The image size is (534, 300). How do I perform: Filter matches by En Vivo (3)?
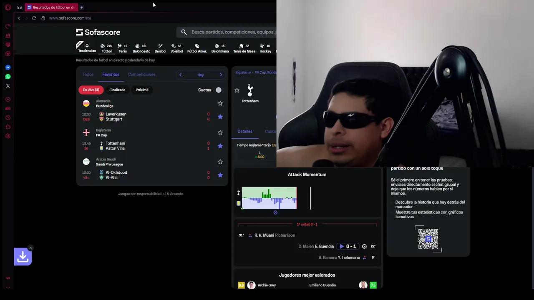coord(91,90)
